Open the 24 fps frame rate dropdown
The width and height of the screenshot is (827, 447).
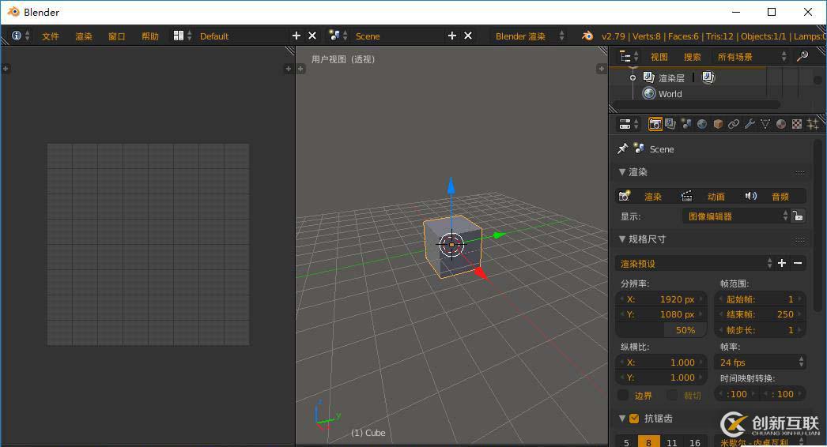point(761,362)
